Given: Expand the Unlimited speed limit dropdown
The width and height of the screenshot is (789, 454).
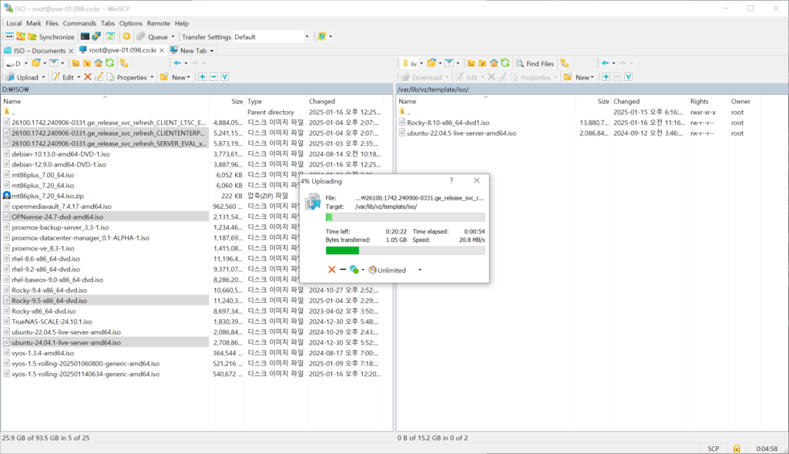Looking at the screenshot, I should (x=420, y=270).
